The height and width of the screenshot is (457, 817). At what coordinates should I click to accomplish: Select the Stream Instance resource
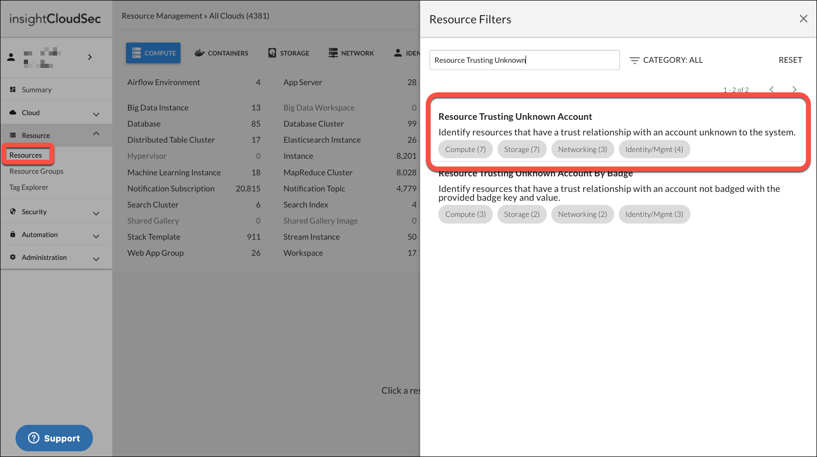coord(350,237)
